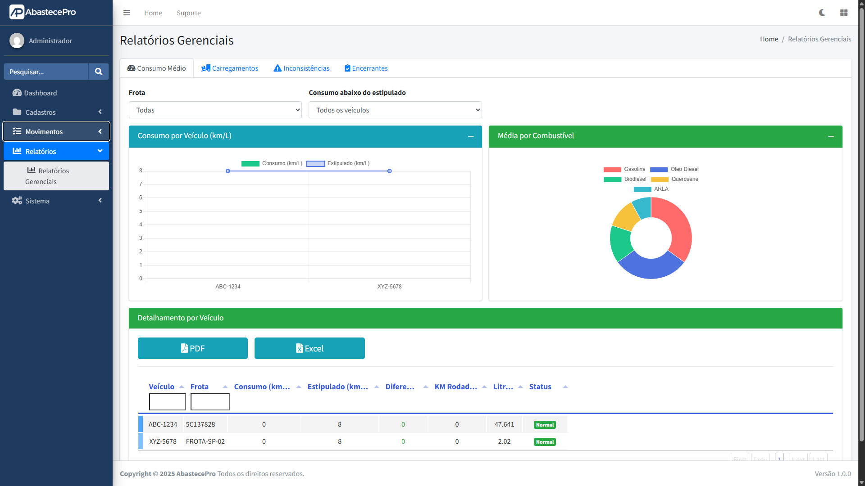Expand the Cadastros menu chevron
Viewport: 865px width, 486px height.
[100, 112]
